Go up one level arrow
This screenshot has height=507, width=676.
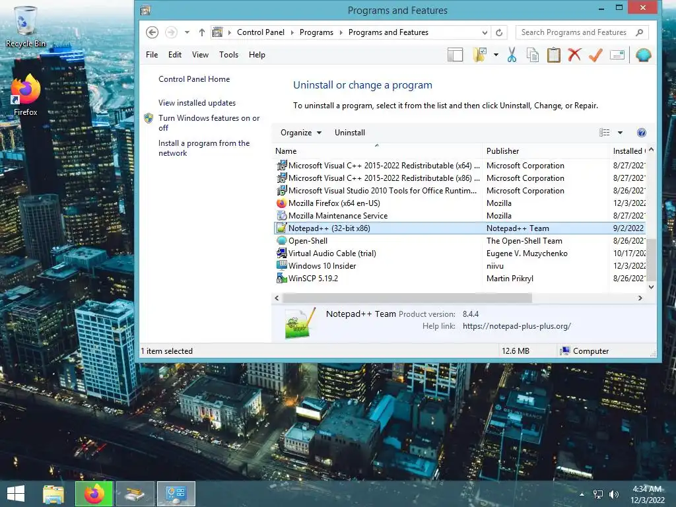pos(202,32)
